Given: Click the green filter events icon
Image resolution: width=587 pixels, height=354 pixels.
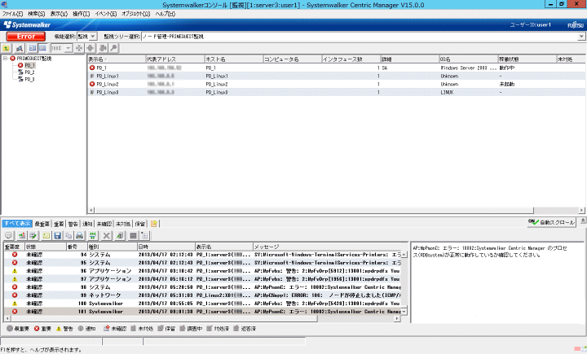Looking at the screenshot, I should [92, 235].
